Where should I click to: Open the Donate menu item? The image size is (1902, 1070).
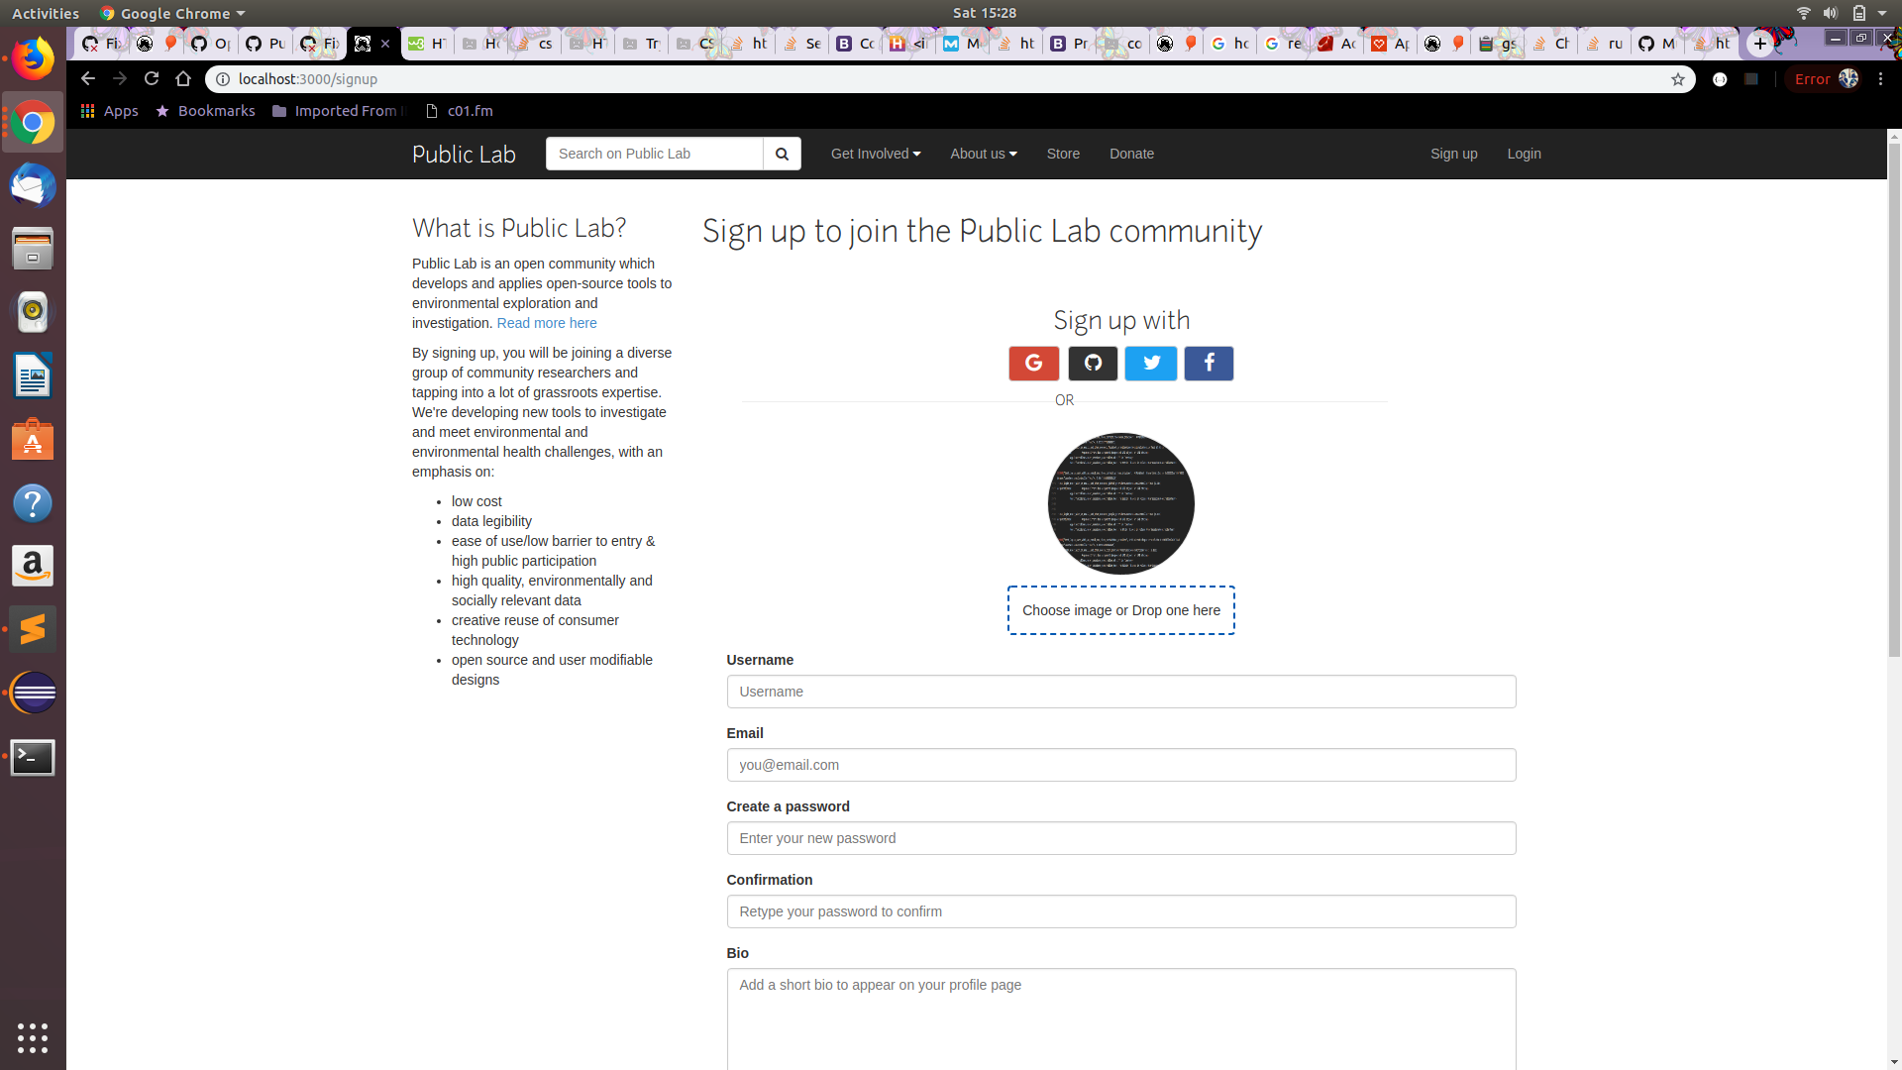pos(1131,154)
